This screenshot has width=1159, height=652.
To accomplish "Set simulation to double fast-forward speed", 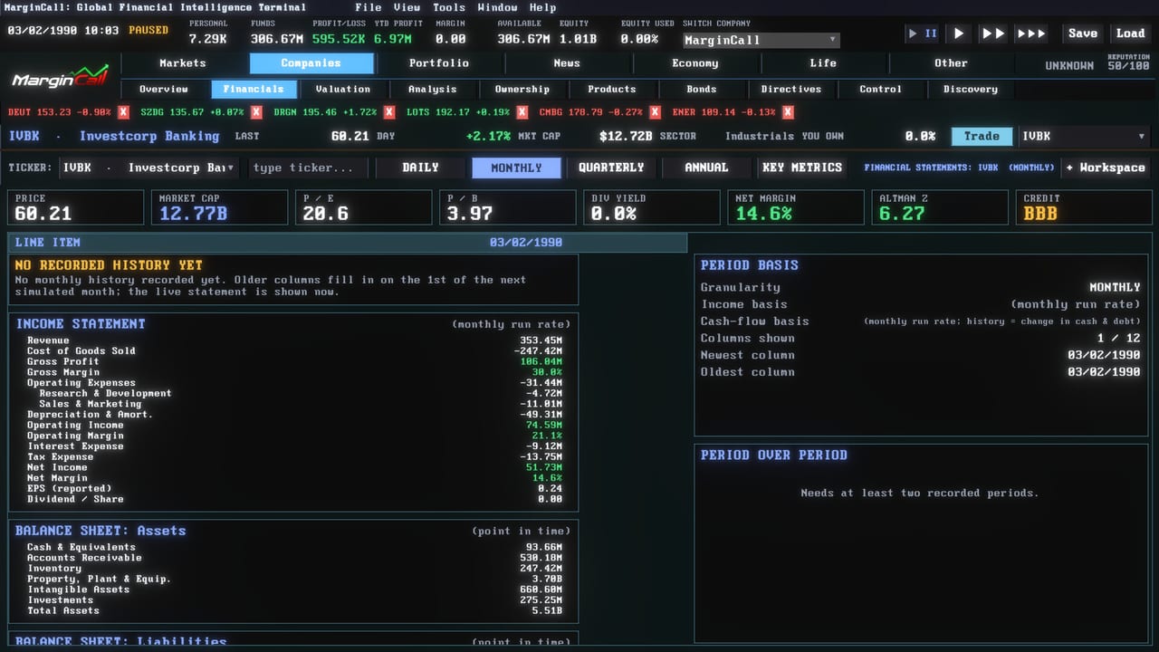I will pyautogui.click(x=992, y=34).
